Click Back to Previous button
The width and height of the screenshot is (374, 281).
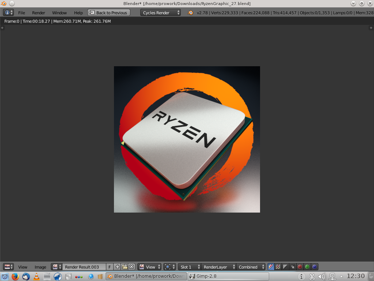tap(109, 13)
